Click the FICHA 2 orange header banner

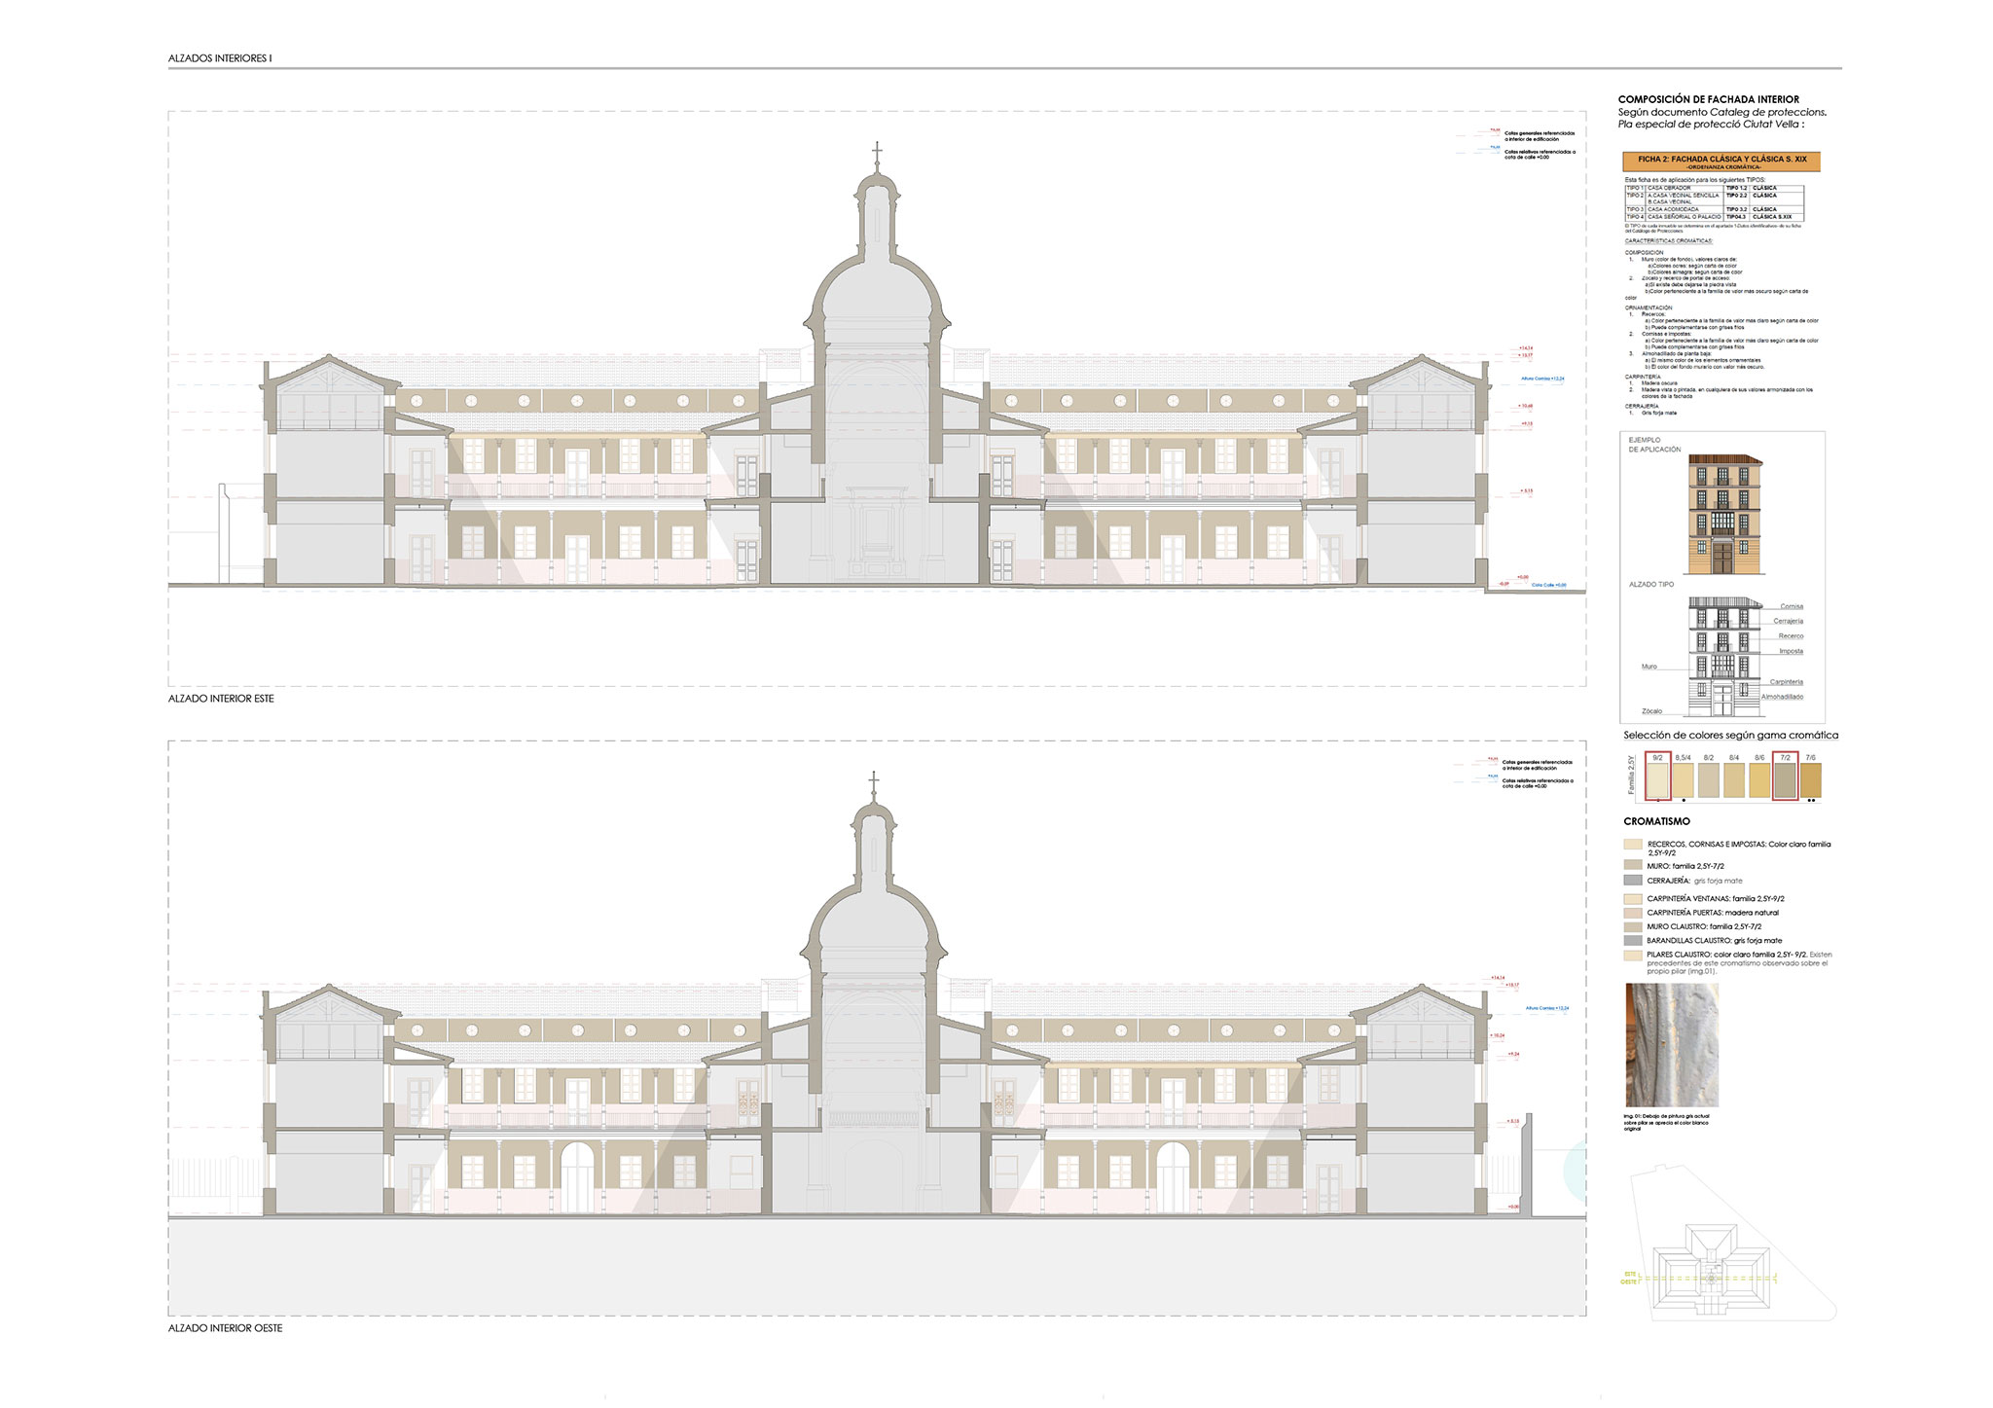pos(1721,162)
